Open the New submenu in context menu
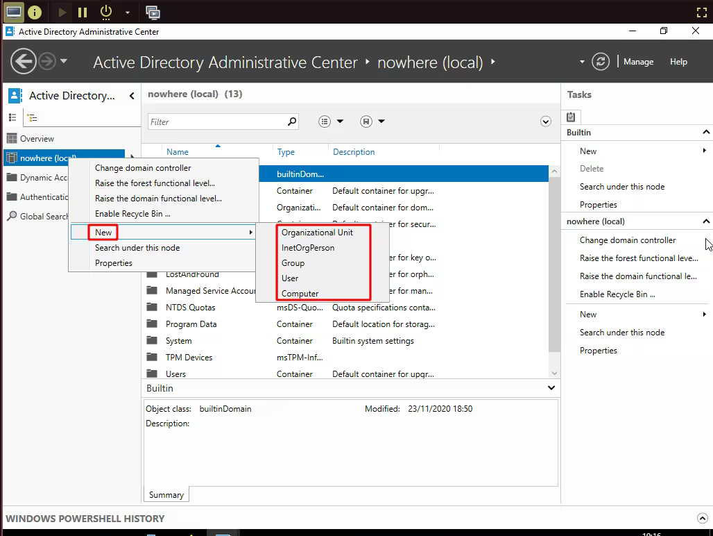The image size is (713, 536). tap(164, 233)
